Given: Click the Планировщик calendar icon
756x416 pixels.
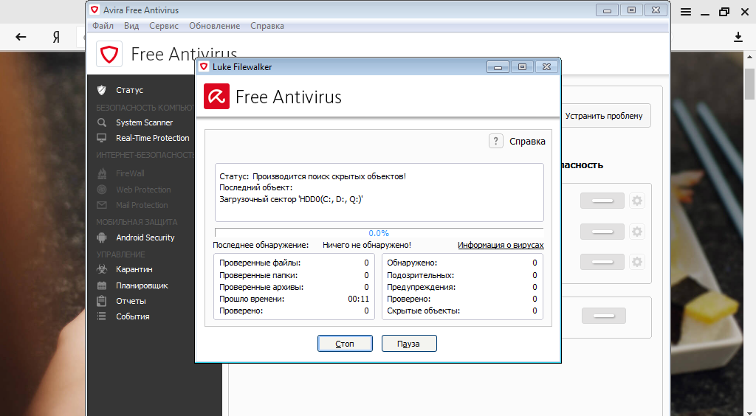Looking at the screenshot, I should tap(101, 285).
